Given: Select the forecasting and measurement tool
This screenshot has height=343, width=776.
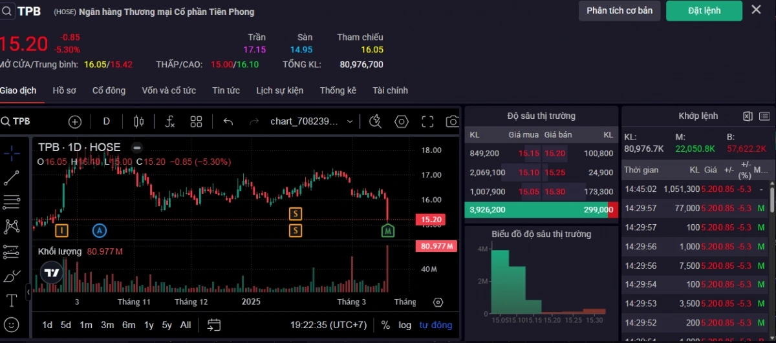Looking at the screenshot, I should [x=12, y=252].
